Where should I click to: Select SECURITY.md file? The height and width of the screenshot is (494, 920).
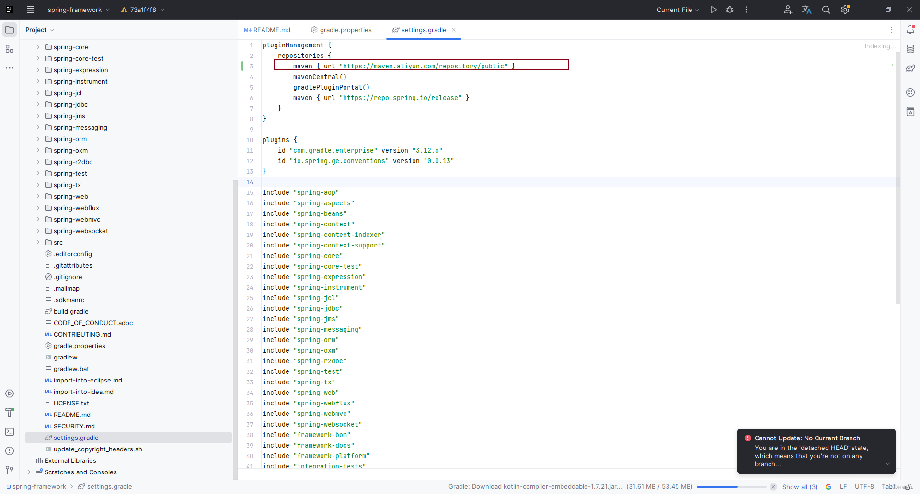pyautogui.click(x=74, y=426)
